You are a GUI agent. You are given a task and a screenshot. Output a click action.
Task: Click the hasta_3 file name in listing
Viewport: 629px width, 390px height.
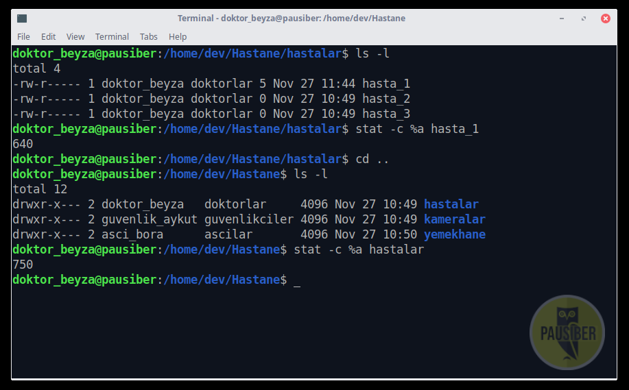pos(386,114)
